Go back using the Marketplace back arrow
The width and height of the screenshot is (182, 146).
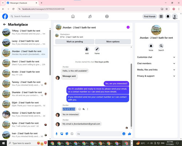(x=4, y=24)
